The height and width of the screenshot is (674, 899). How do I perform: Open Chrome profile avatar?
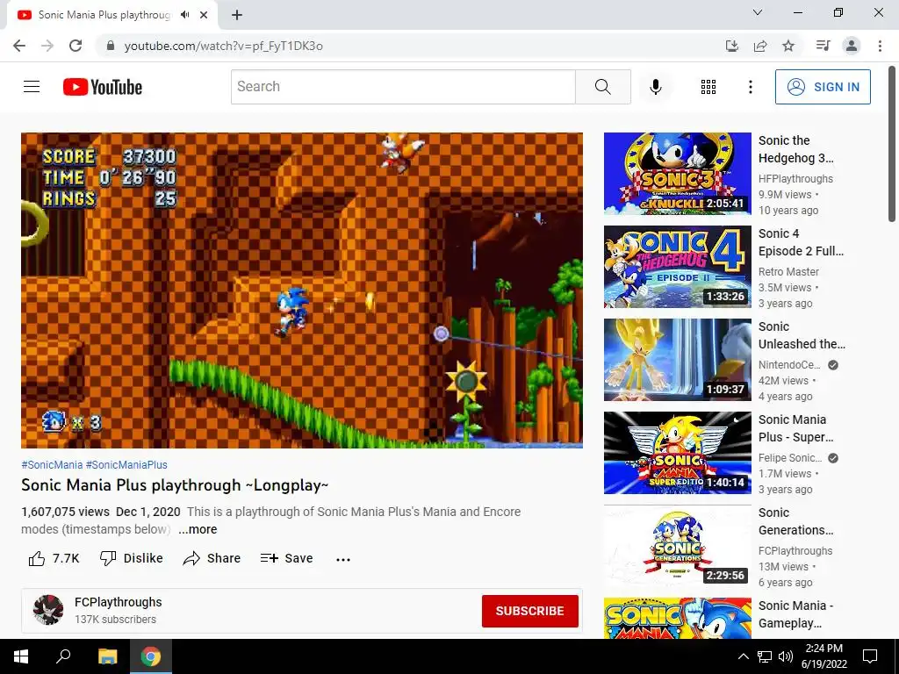click(x=852, y=46)
